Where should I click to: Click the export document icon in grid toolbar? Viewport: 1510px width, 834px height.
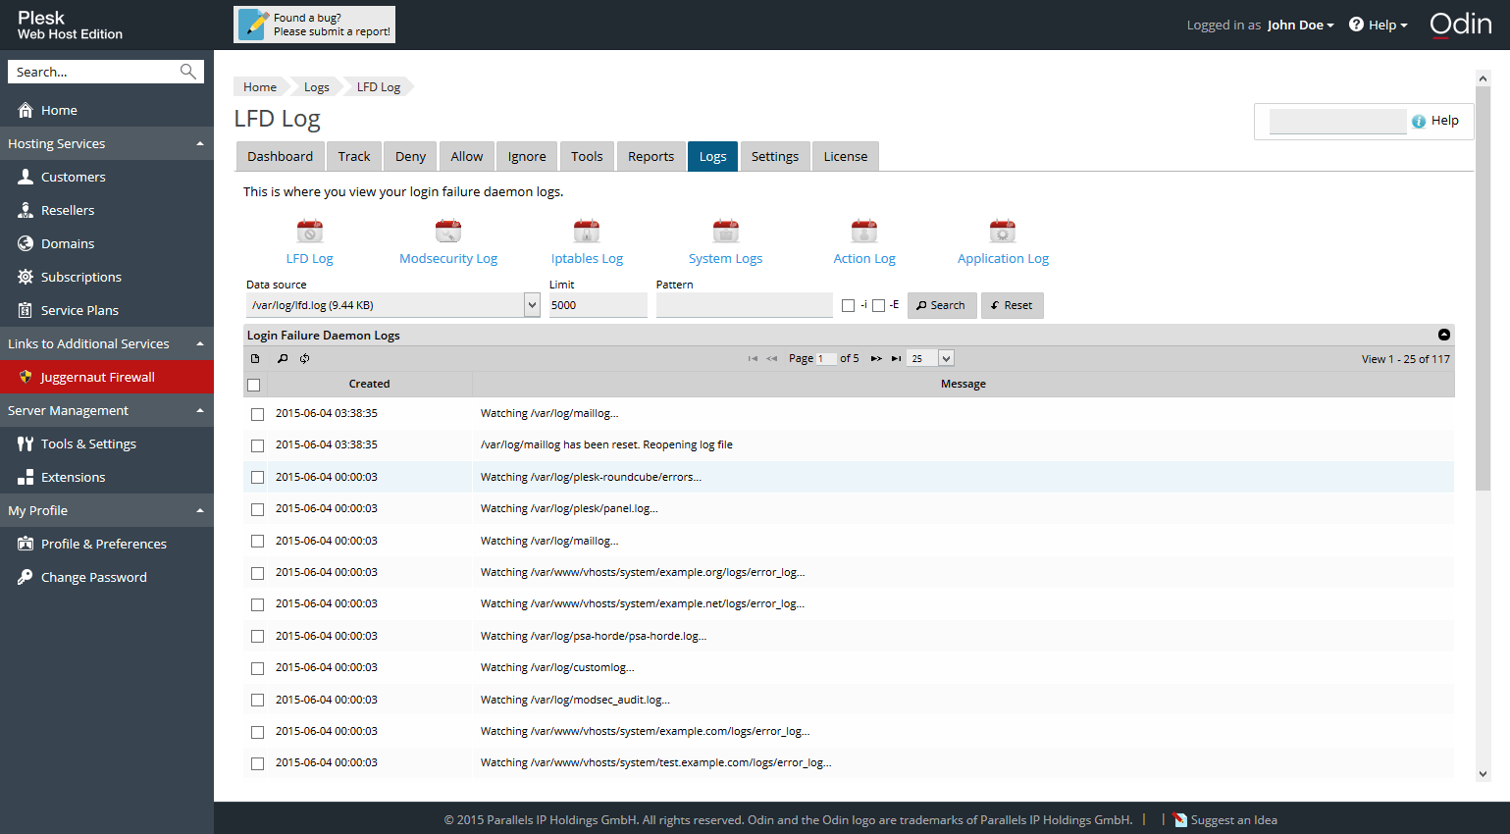coord(255,359)
